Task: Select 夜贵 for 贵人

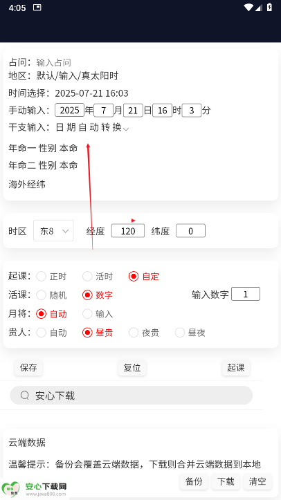Action: pyautogui.click(x=144, y=333)
